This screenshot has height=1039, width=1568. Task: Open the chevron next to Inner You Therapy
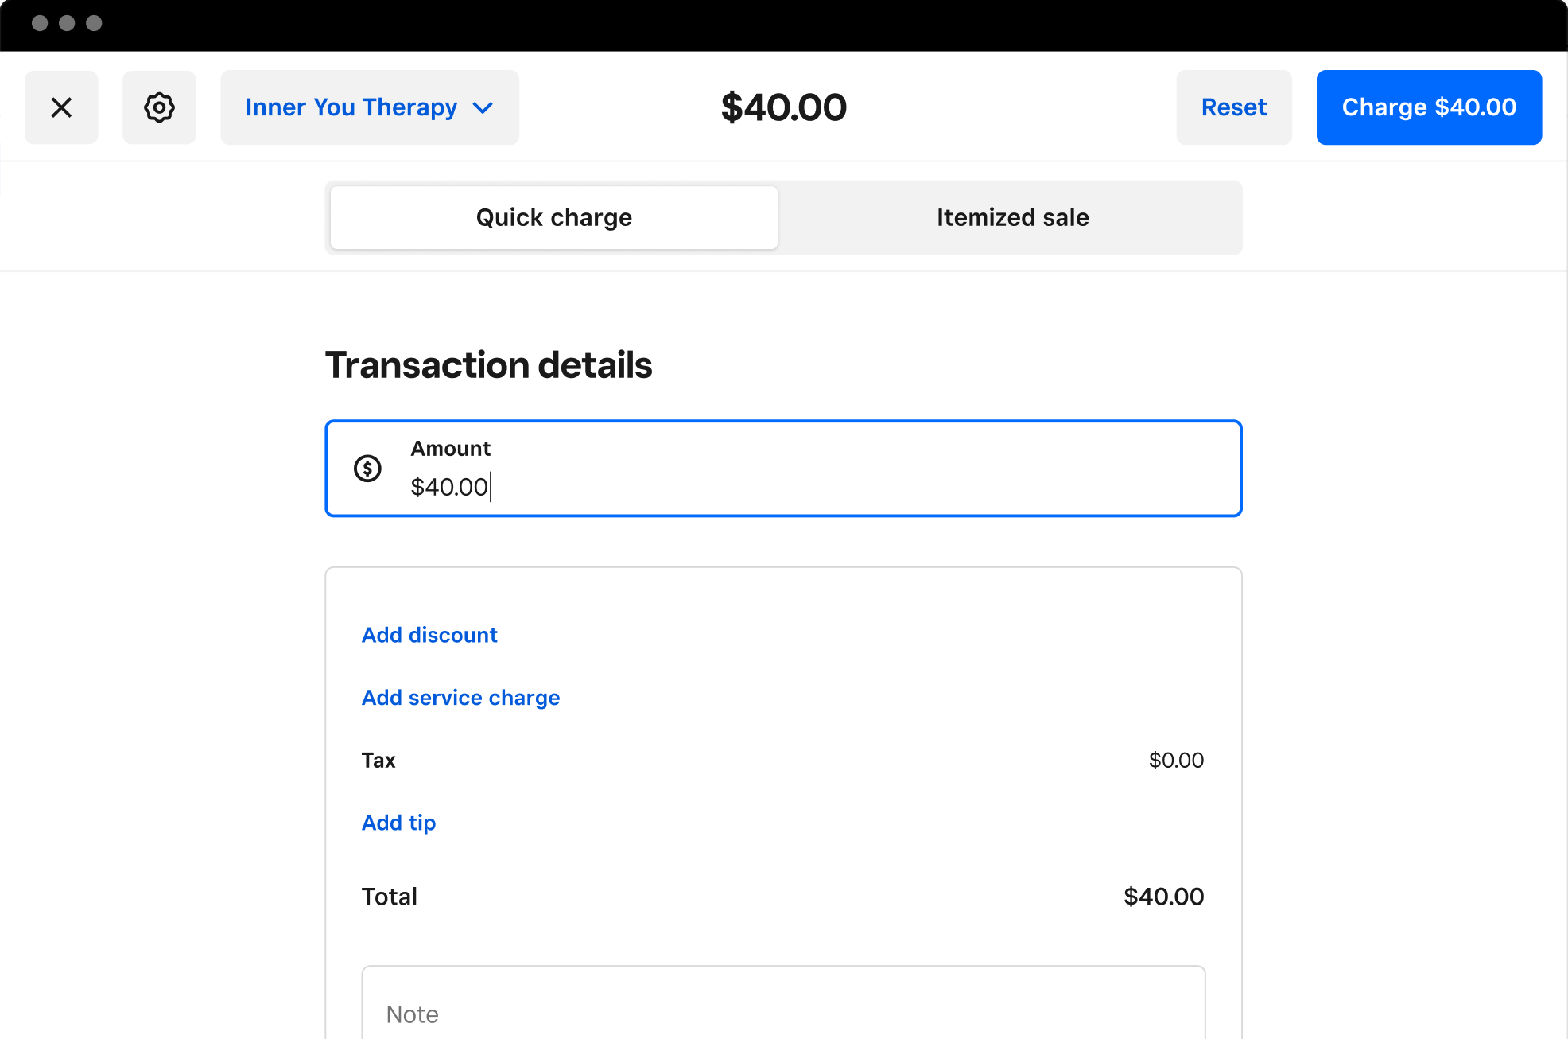coord(483,107)
